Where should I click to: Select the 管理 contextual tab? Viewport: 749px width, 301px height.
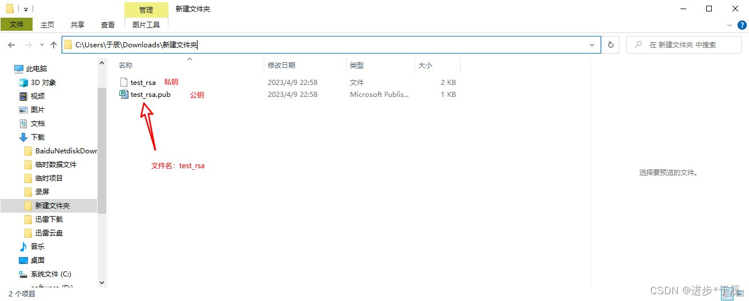pos(146,10)
